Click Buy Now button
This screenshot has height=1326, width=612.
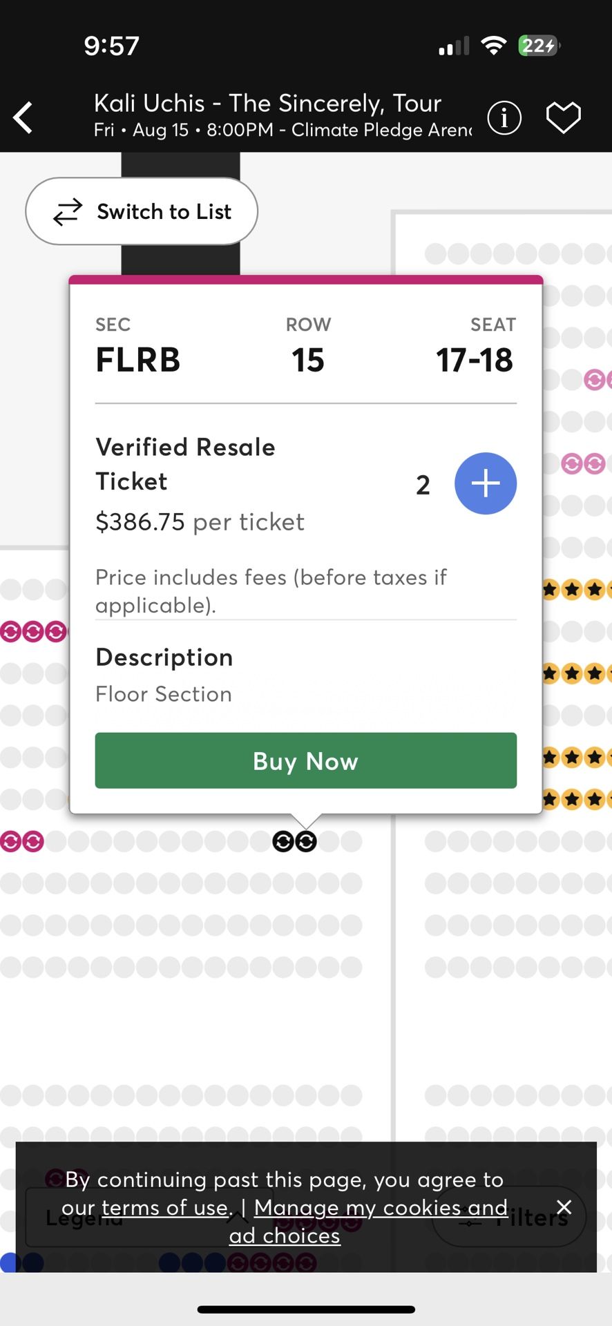[x=306, y=760]
